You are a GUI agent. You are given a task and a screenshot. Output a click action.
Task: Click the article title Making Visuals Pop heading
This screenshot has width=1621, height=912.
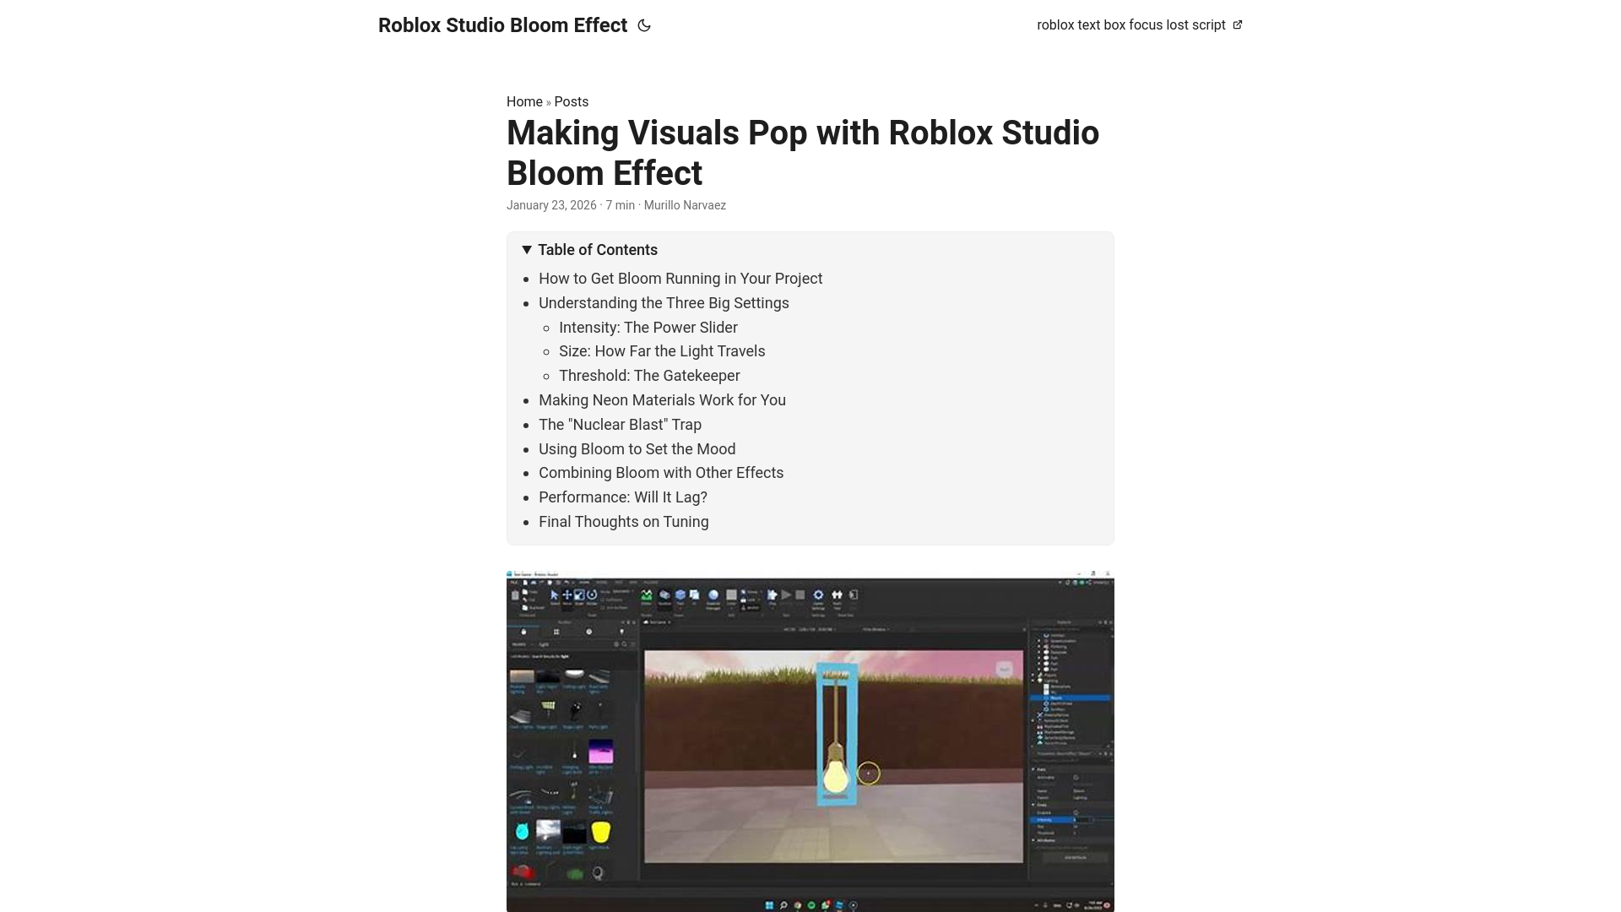[803, 153]
